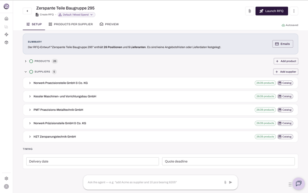Switch to Products per Supplier tab
The height and width of the screenshot is (193, 308).
tap(71, 24)
